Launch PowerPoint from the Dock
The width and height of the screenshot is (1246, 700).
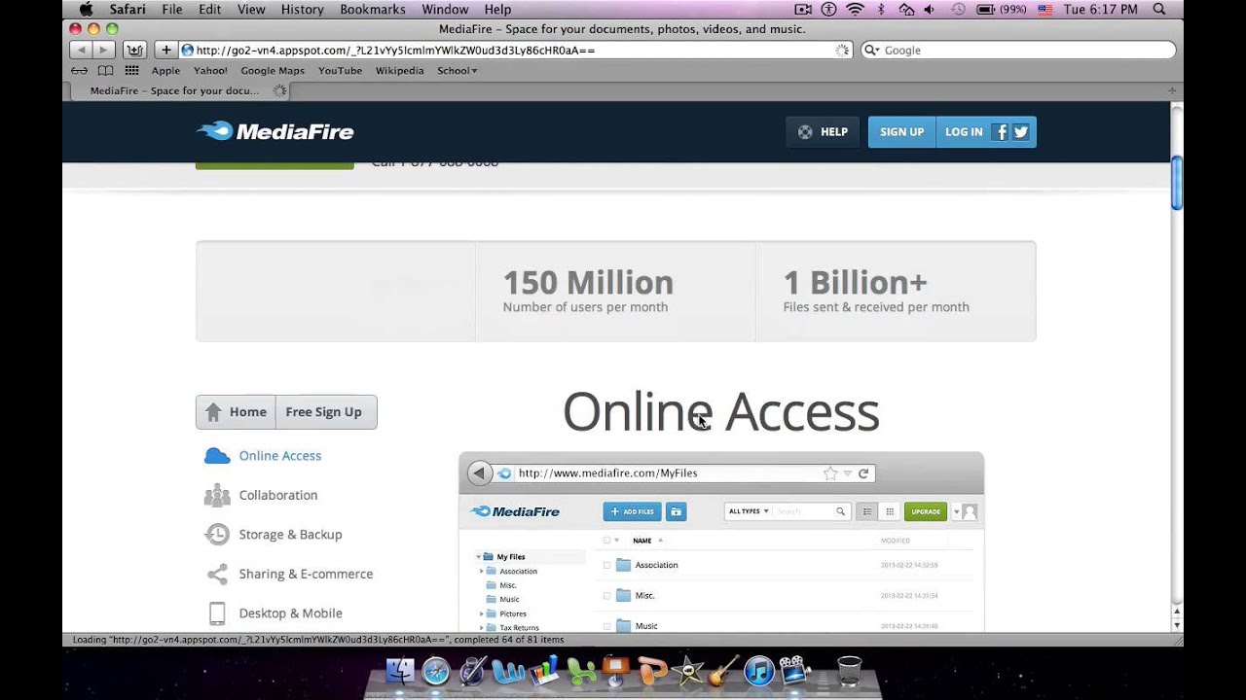coord(652,671)
